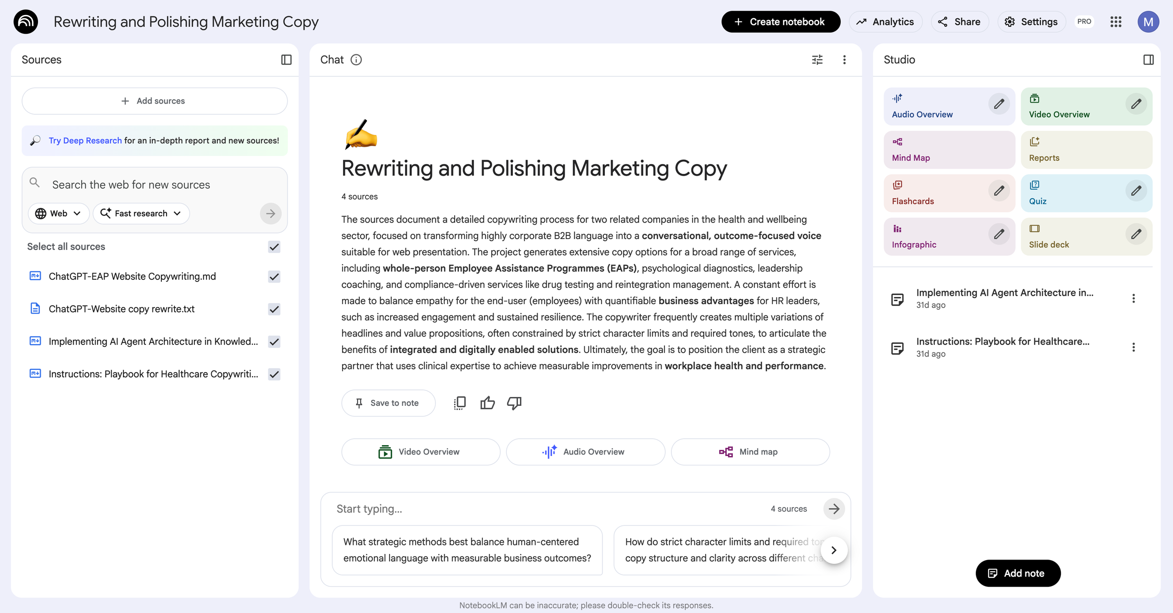Give thumbs down to the summary
Viewport: 1173px width, 613px height.
pyautogui.click(x=514, y=403)
